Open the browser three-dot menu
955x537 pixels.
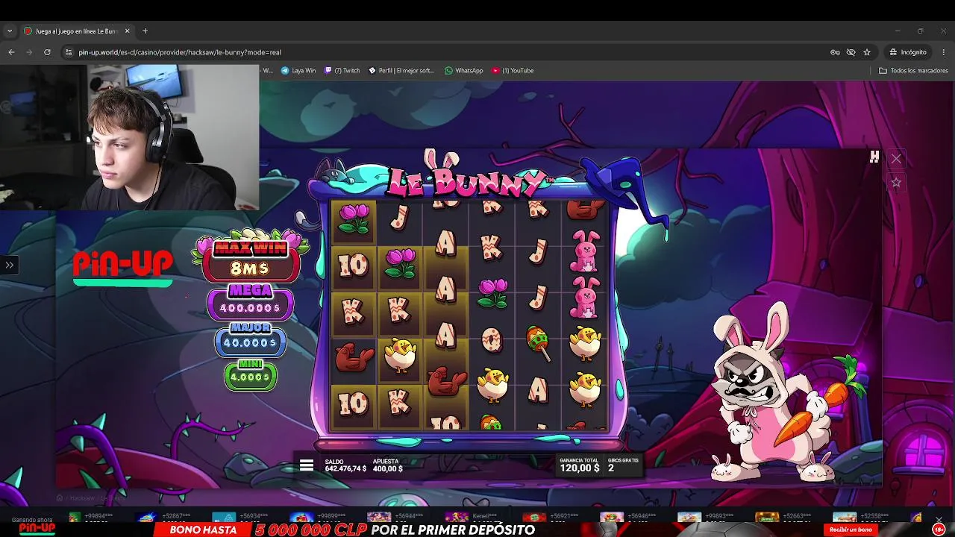[x=942, y=52]
